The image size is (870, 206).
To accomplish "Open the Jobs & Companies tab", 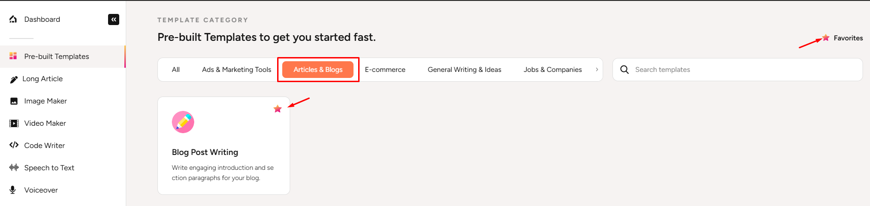I will [552, 70].
